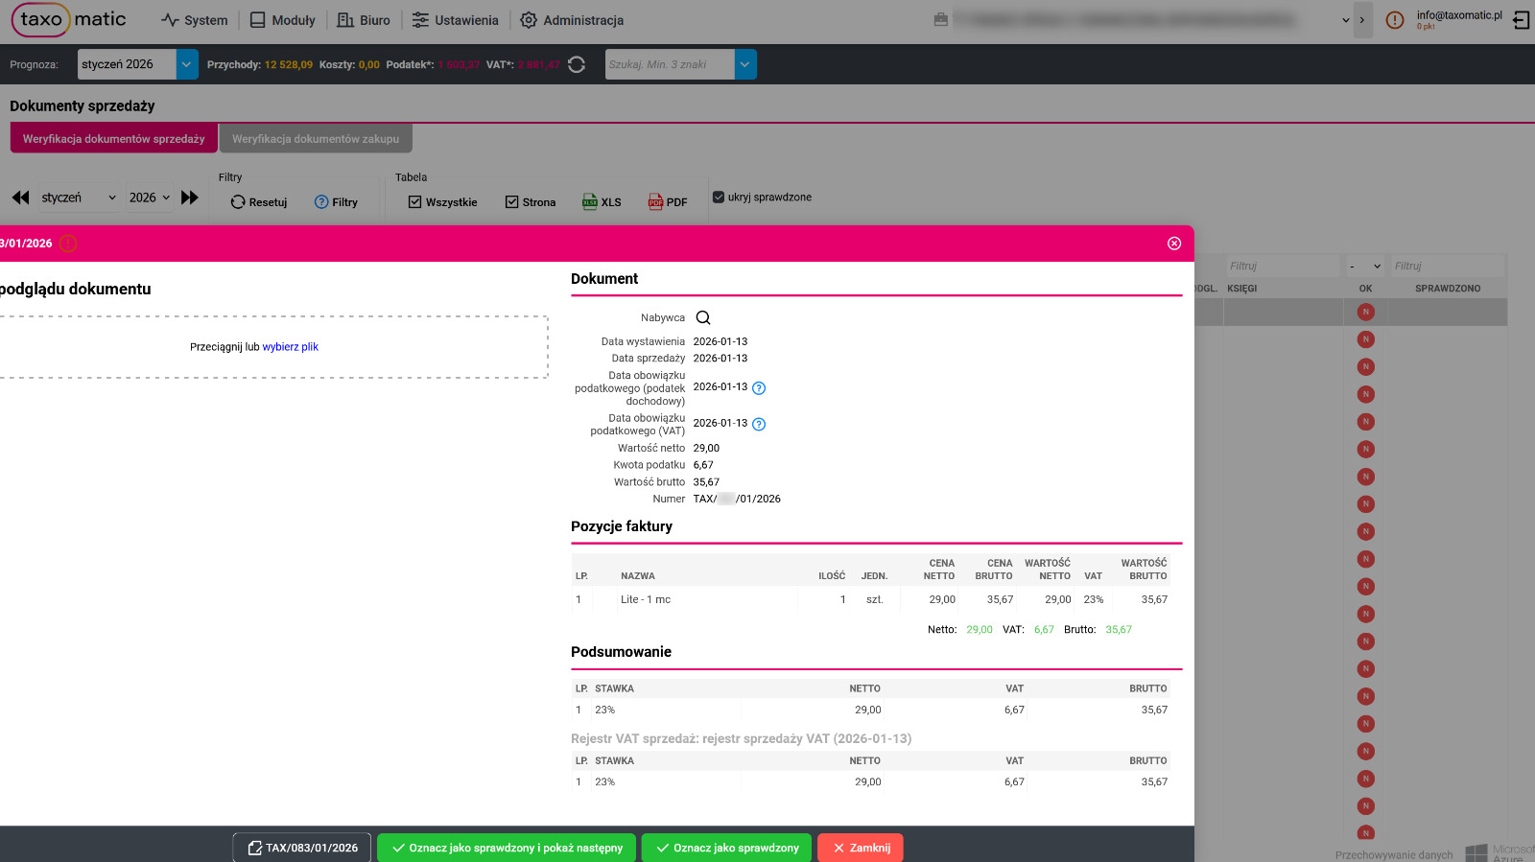Open help for VAT tax obligation date

759,424
